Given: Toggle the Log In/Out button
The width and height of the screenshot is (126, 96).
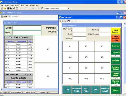Looking at the screenshot, I should click(116, 54).
